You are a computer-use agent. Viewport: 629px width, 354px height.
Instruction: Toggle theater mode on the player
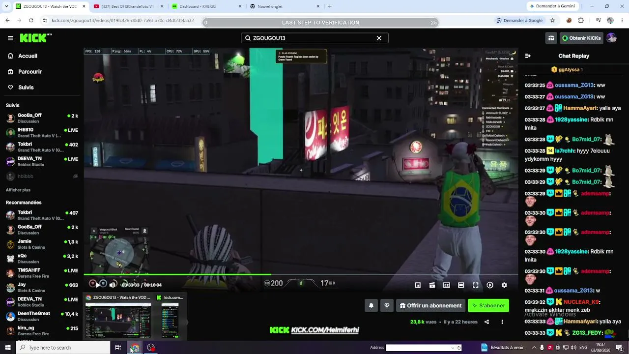[461, 285]
